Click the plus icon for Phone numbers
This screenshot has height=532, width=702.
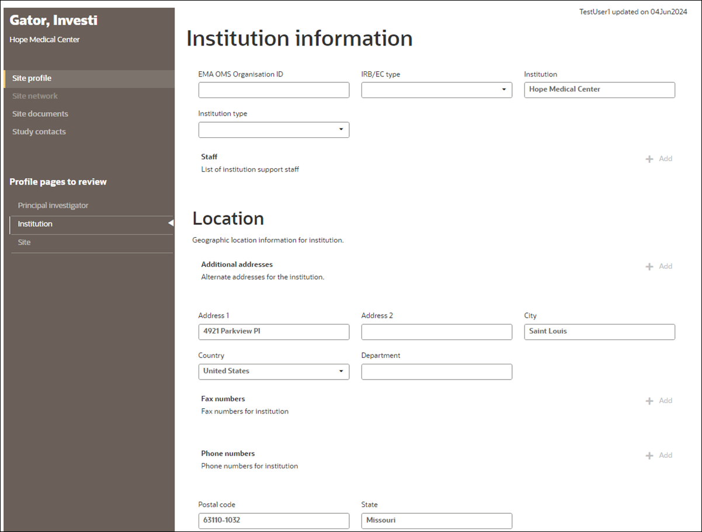(x=649, y=455)
